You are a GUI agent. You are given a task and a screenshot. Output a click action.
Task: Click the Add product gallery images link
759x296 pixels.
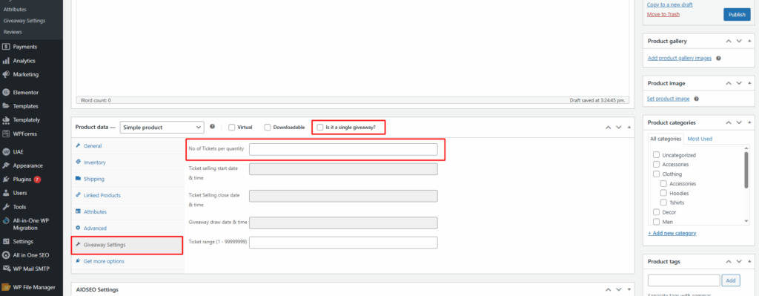pyautogui.click(x=680, y=58)
